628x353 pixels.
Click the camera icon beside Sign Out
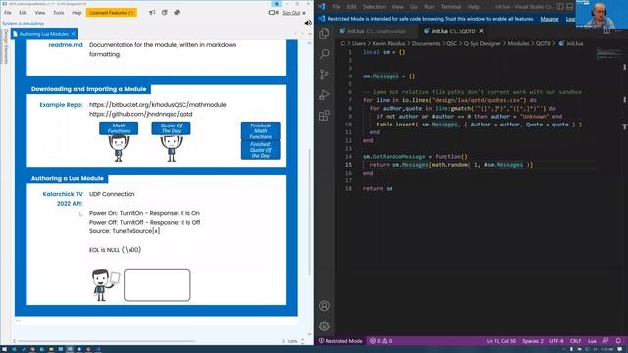(273, 13)
